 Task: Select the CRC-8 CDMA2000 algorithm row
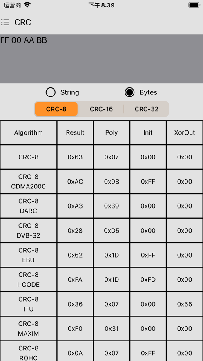point(101,182)
